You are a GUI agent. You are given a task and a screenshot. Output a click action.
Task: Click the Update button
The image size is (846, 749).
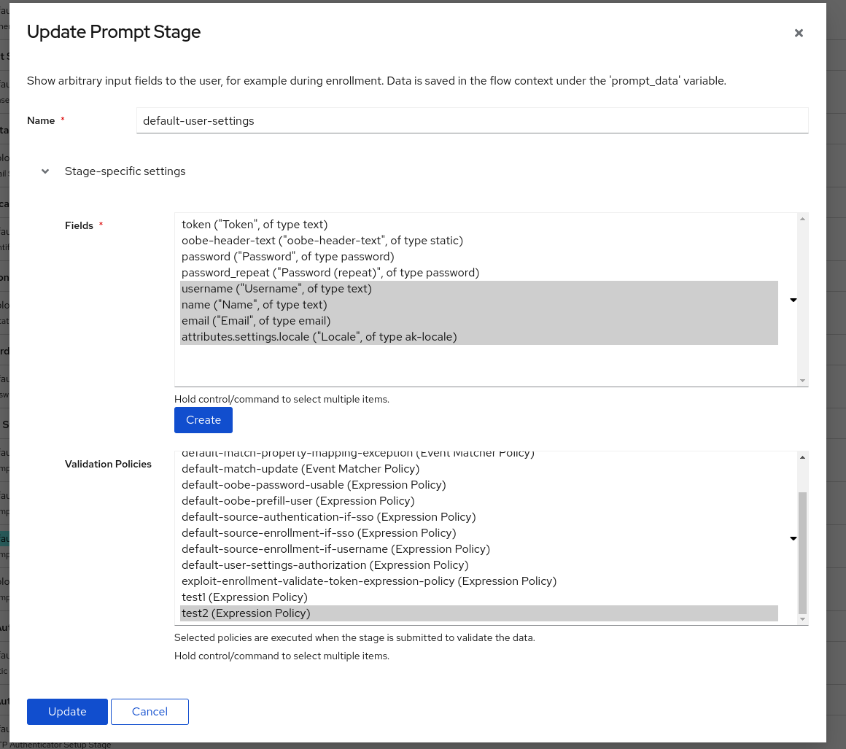(x=67, y=711)
